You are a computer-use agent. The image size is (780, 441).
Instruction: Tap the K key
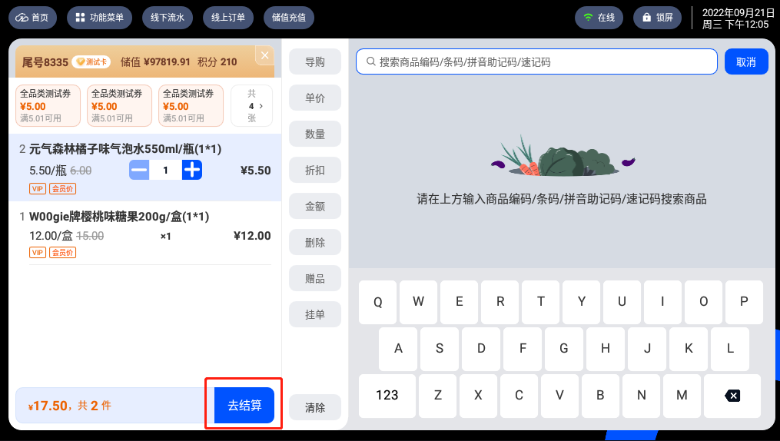(689, 349)
